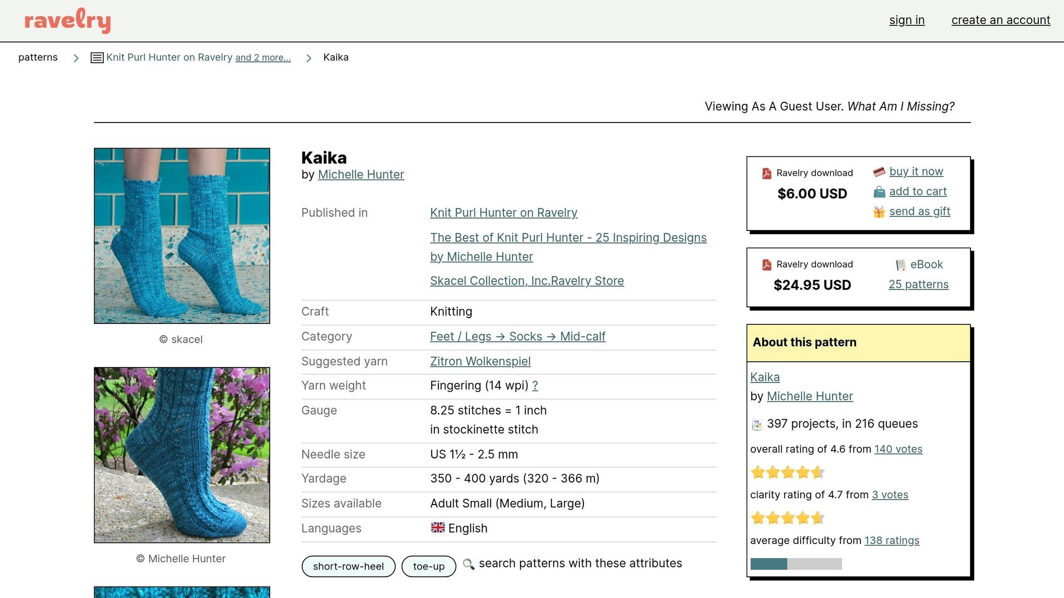Click 'What Am I Missing?' guest notice
The width and height of the screenshot is (1064, 598).
[901, 106]
